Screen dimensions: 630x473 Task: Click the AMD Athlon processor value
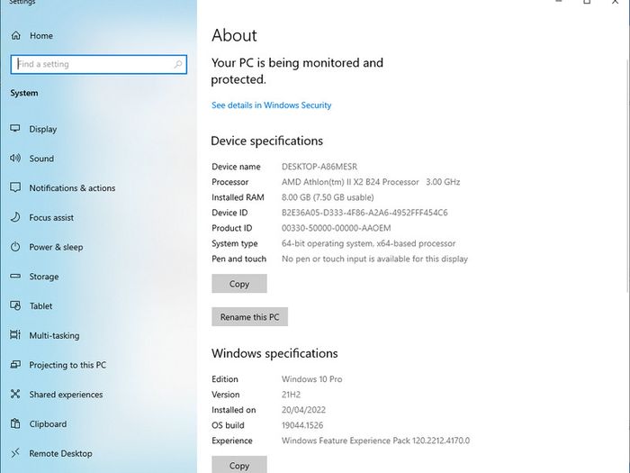coord(371,182)
